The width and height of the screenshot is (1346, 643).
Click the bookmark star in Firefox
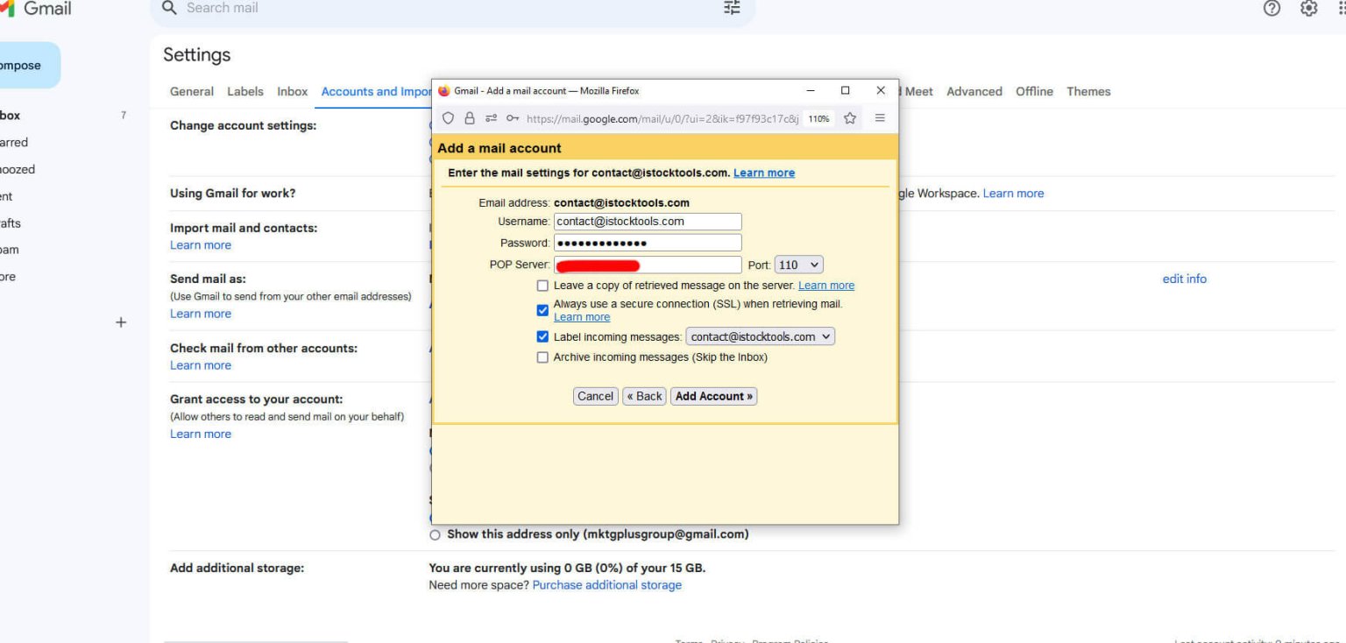point(849,117)
